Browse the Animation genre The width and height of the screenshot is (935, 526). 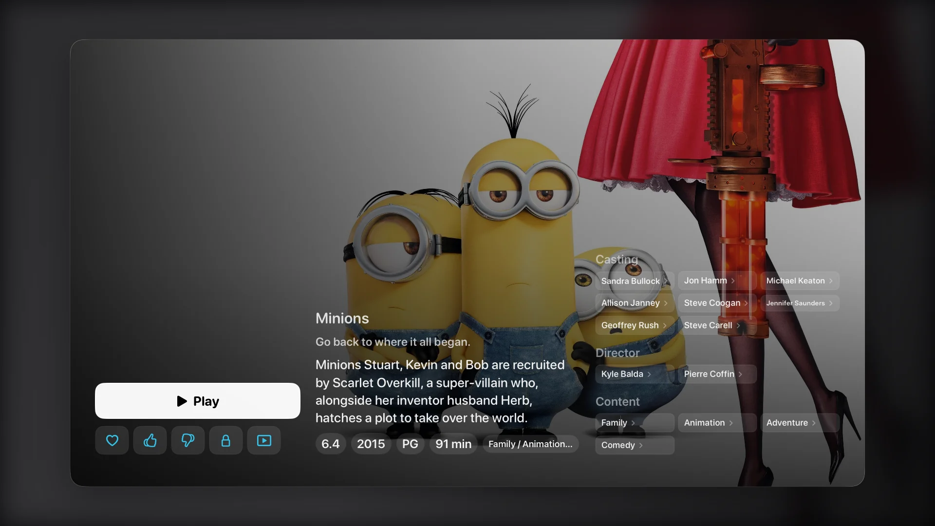[x=717, y=423]
